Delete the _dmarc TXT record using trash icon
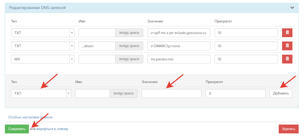Viewport: 304px width, 138px height. (x=287, y=46)
